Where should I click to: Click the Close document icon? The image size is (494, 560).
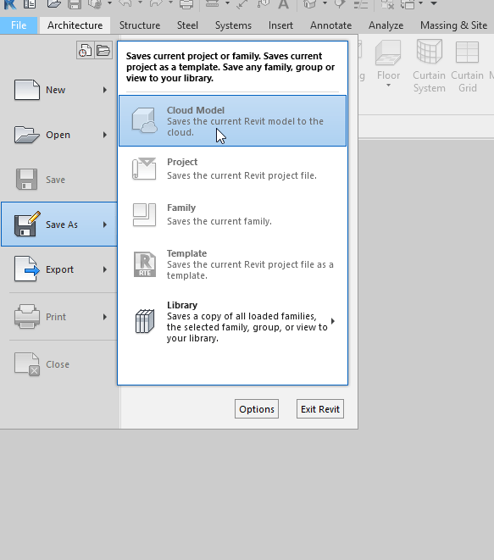tap(27, 364)
